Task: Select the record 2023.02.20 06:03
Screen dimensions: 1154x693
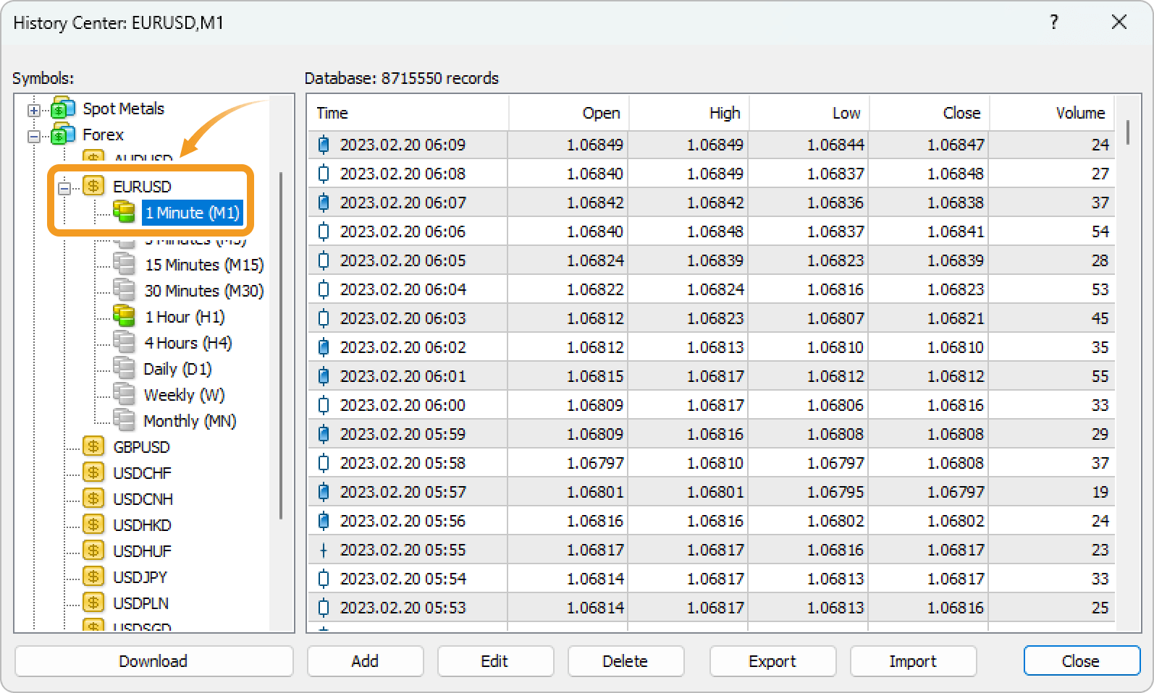Action: tap(711, 318)
